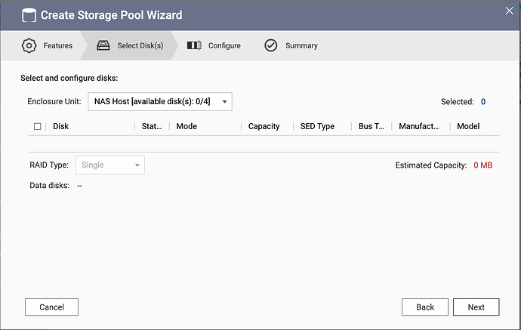Viewport: 521px width, 330px height.
Task: Switch to the Configure step
Action: (x=224, y=45)
